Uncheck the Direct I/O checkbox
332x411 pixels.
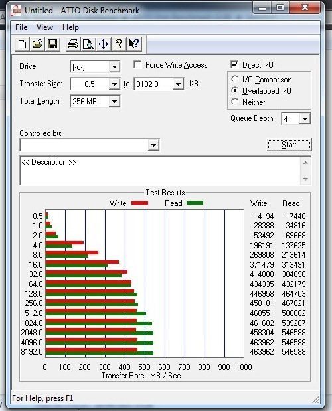point(234,65)
